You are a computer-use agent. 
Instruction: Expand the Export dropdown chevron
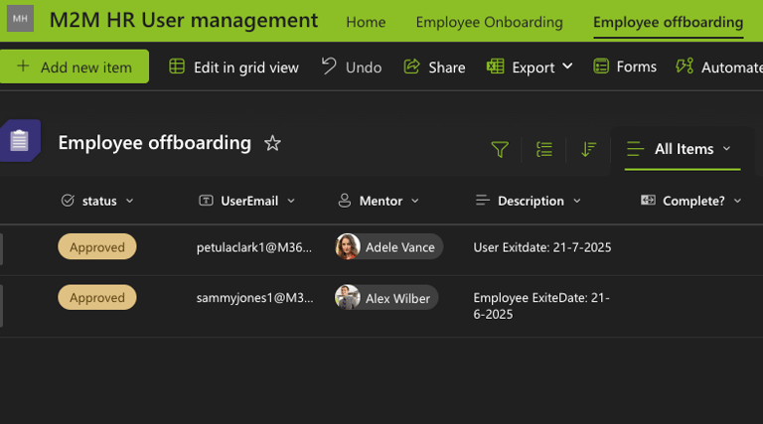point(567,67)
